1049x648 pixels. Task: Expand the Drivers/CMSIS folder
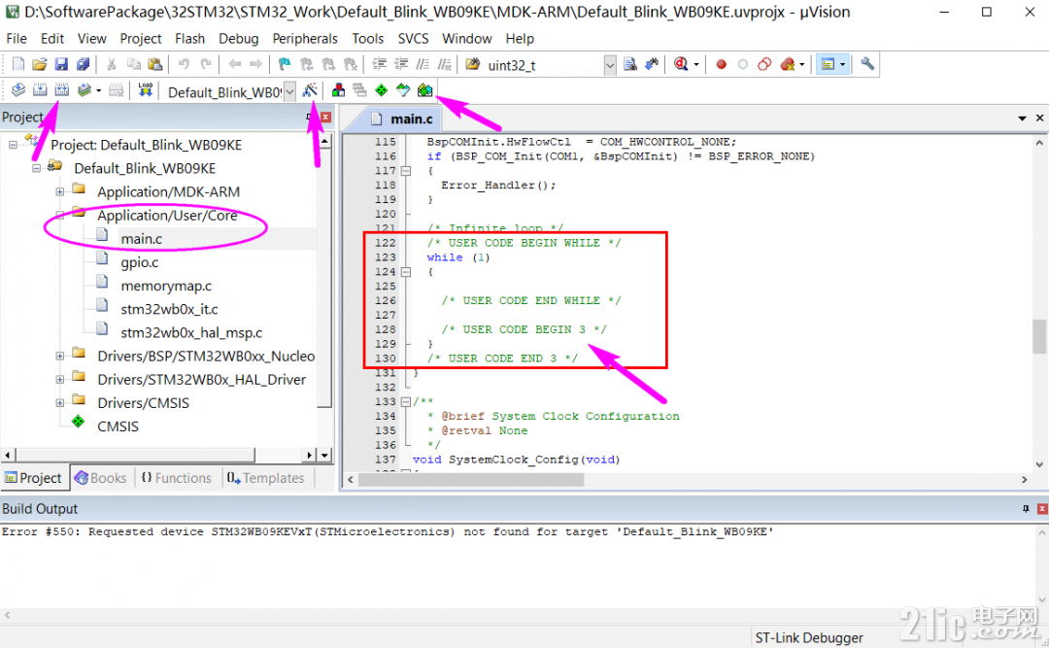(x=60, y=403)
